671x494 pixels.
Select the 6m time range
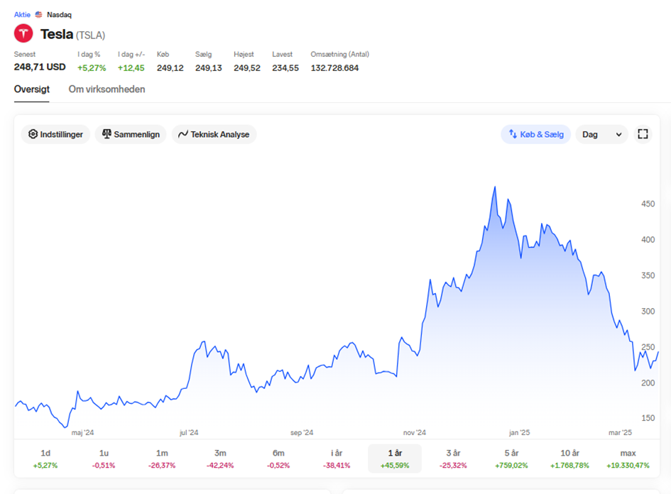(278, 459)
